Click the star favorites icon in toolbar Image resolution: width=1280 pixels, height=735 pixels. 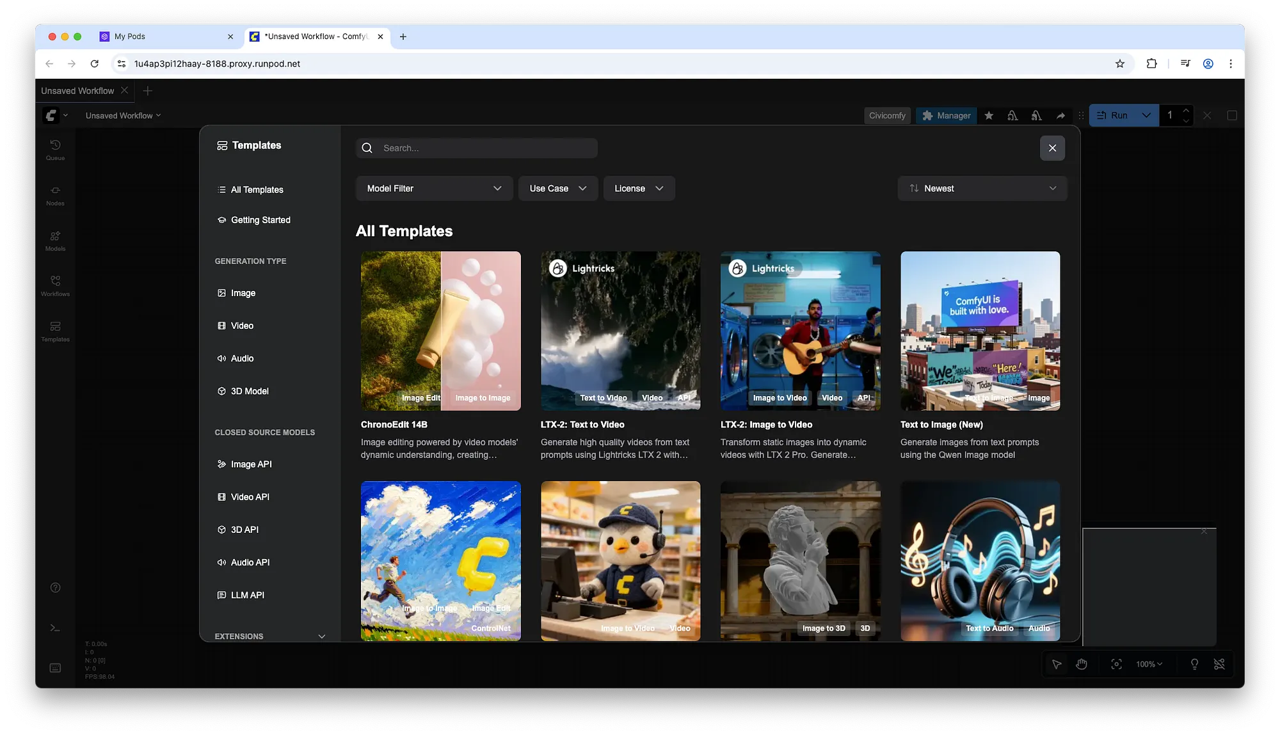989,115
